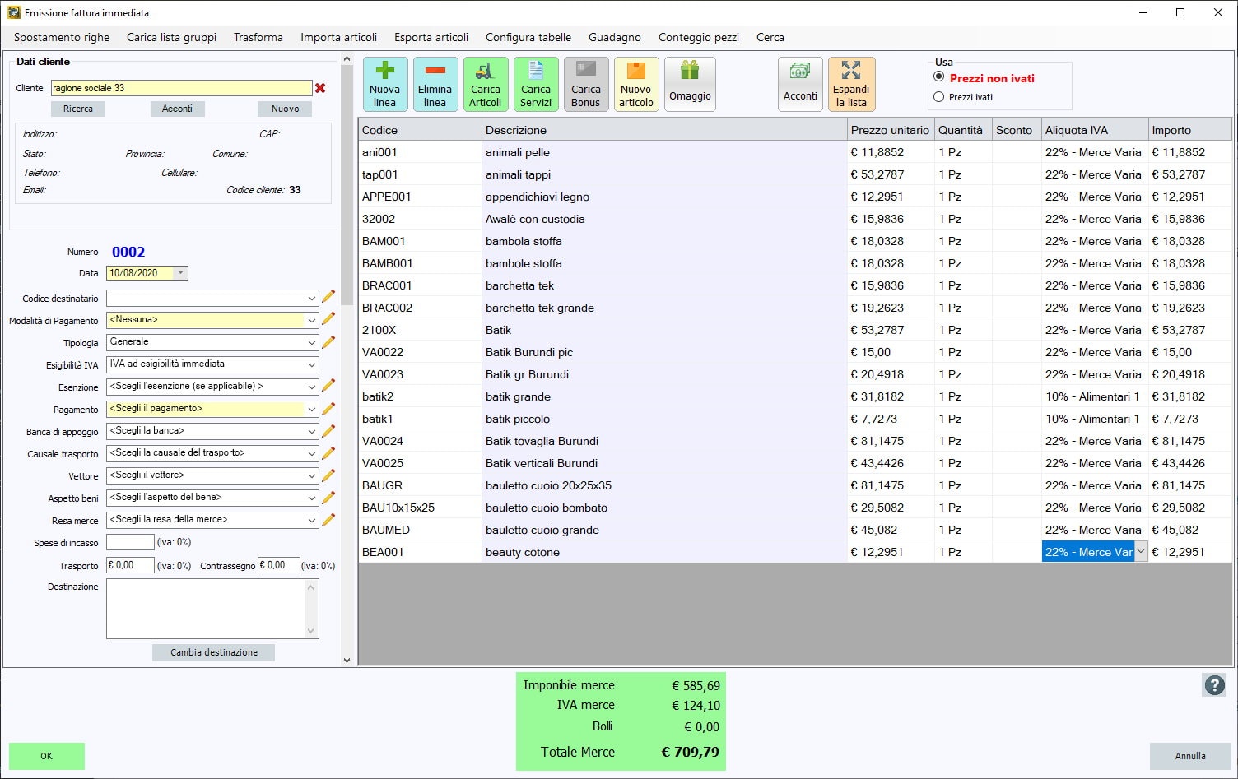
Task: Click the Acconti button under Cliente
Action: (177, 109)
